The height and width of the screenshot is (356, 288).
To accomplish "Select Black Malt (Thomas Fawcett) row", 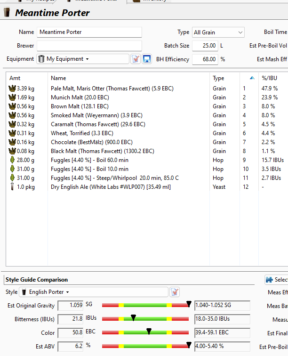I will click(147, 151).
